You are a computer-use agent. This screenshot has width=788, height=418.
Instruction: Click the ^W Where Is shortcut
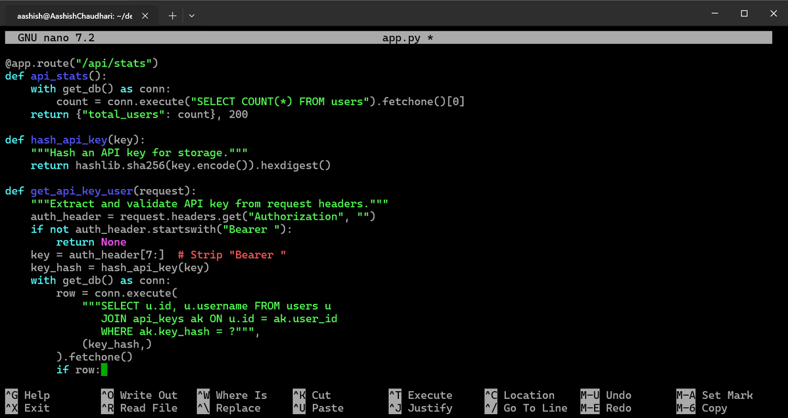[232, 396]
